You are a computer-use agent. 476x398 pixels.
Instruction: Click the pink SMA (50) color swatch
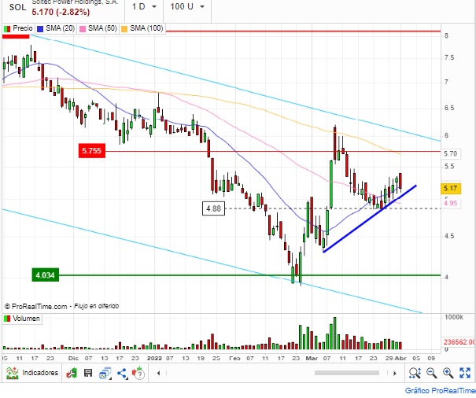pos(83,29)
